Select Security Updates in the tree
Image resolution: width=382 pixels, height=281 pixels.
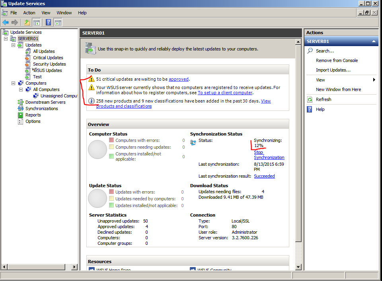49,64
